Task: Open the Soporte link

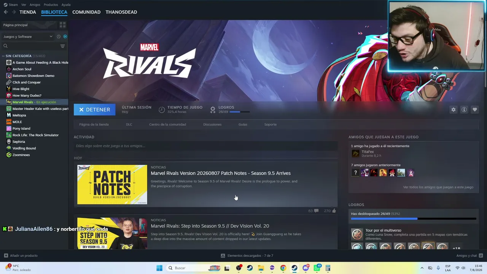Action: [271, 124]
